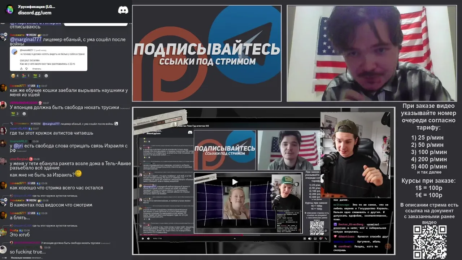Click the @jri mention in the chat
The height and width of the screenshot is (260, 462).
tap(18, 146)
